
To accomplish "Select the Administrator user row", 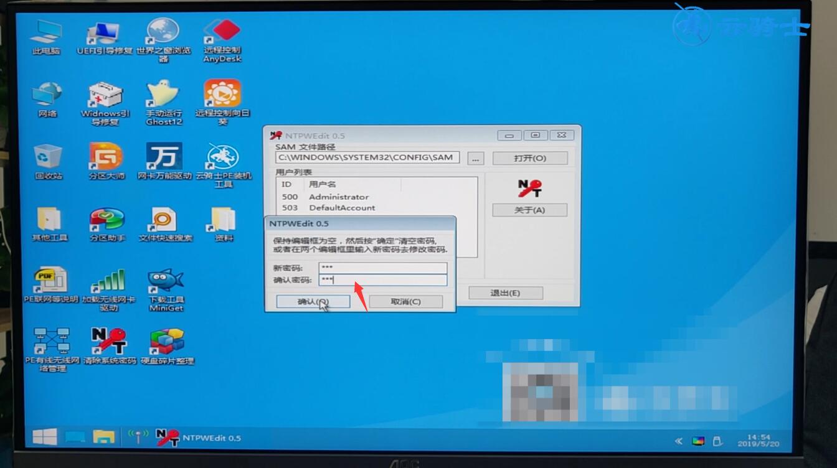I will 377,197.
